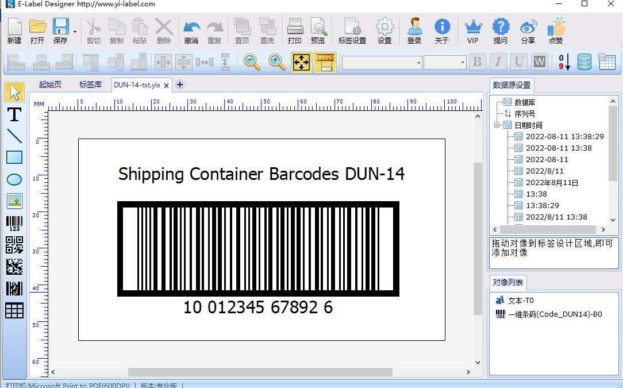The height and width of the screenshot is (388, 623).
Task: Open 设置 gear settings
Action: [384, 30]
